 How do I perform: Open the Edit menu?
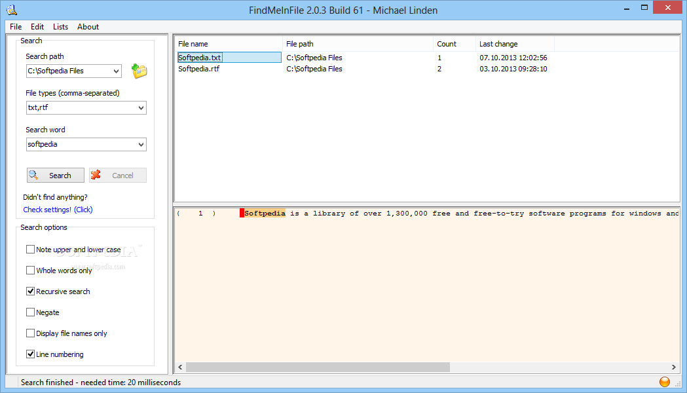coord(37,27)
